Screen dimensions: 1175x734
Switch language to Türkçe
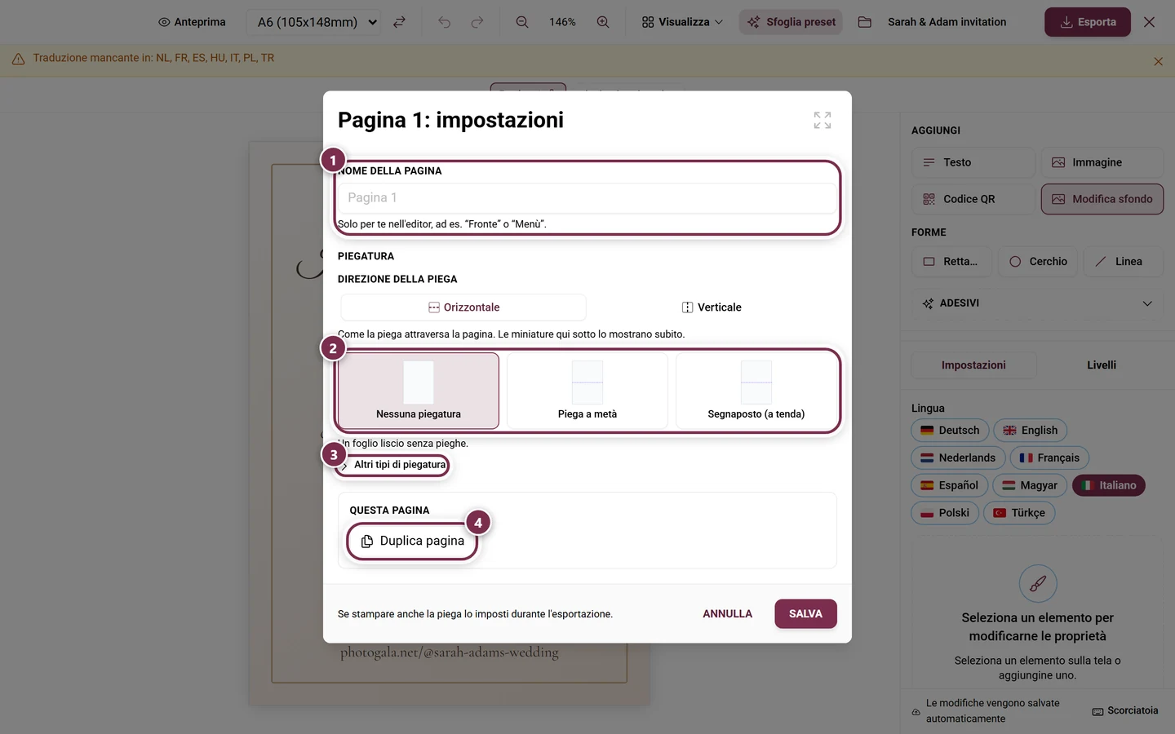[x=1019, y=513]
